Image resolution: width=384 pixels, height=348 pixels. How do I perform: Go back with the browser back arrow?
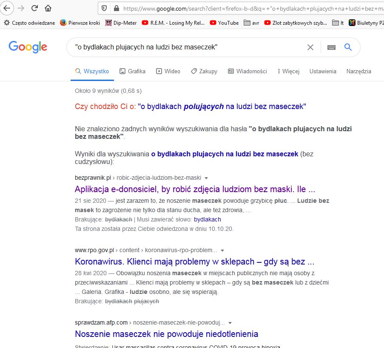click(x=7, y=9)
